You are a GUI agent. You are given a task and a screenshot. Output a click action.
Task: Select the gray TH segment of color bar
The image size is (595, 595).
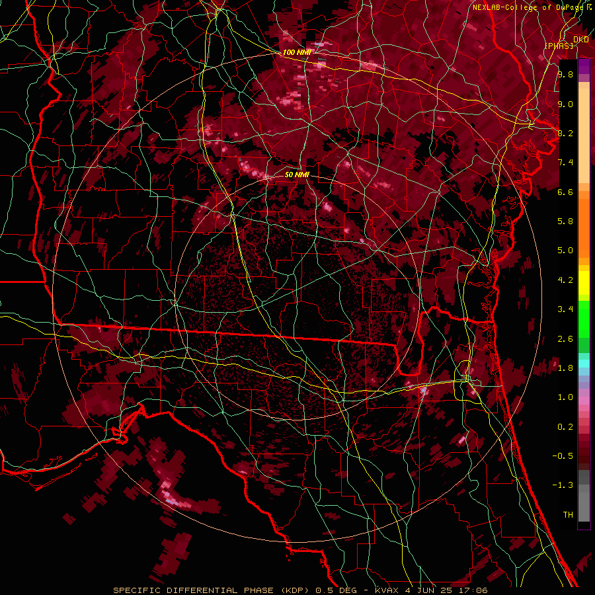click(584, 506)
